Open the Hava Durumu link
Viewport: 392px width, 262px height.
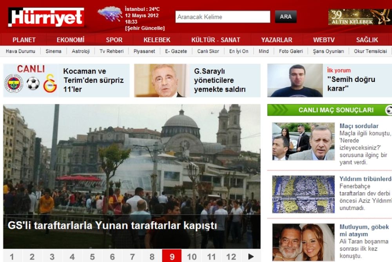pos(20,51)
